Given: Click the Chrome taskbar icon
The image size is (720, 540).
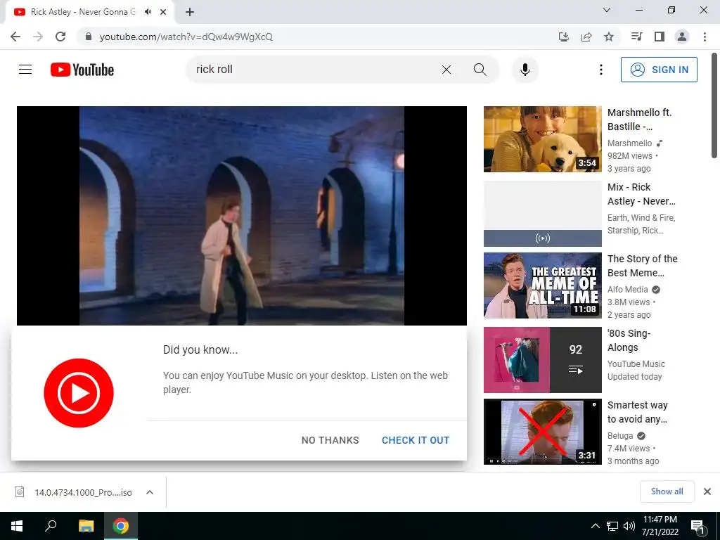Looking at the screenshot, I should click(x=121, y=526).
